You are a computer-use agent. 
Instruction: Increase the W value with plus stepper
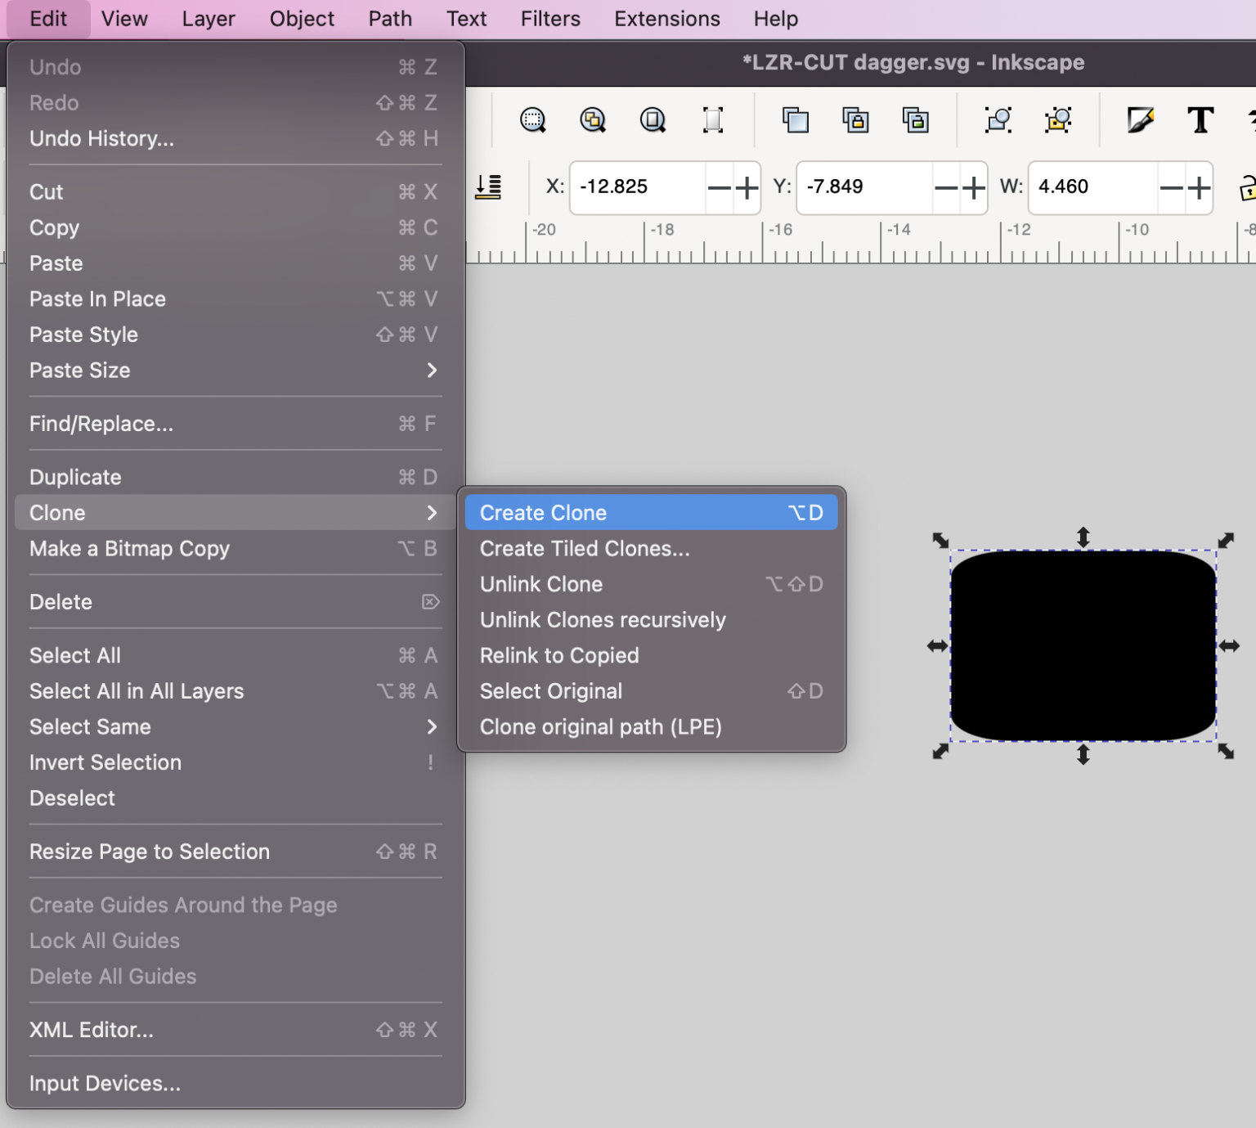point(1197,187)
